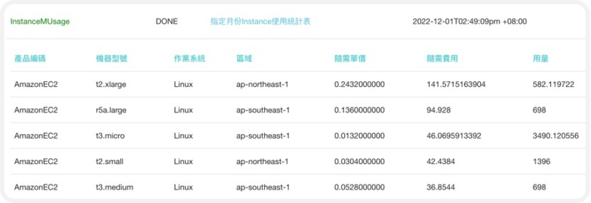Select unit price 0.0304000000
The width and height of the screenshot is (591, 203).
click(360, 161)
